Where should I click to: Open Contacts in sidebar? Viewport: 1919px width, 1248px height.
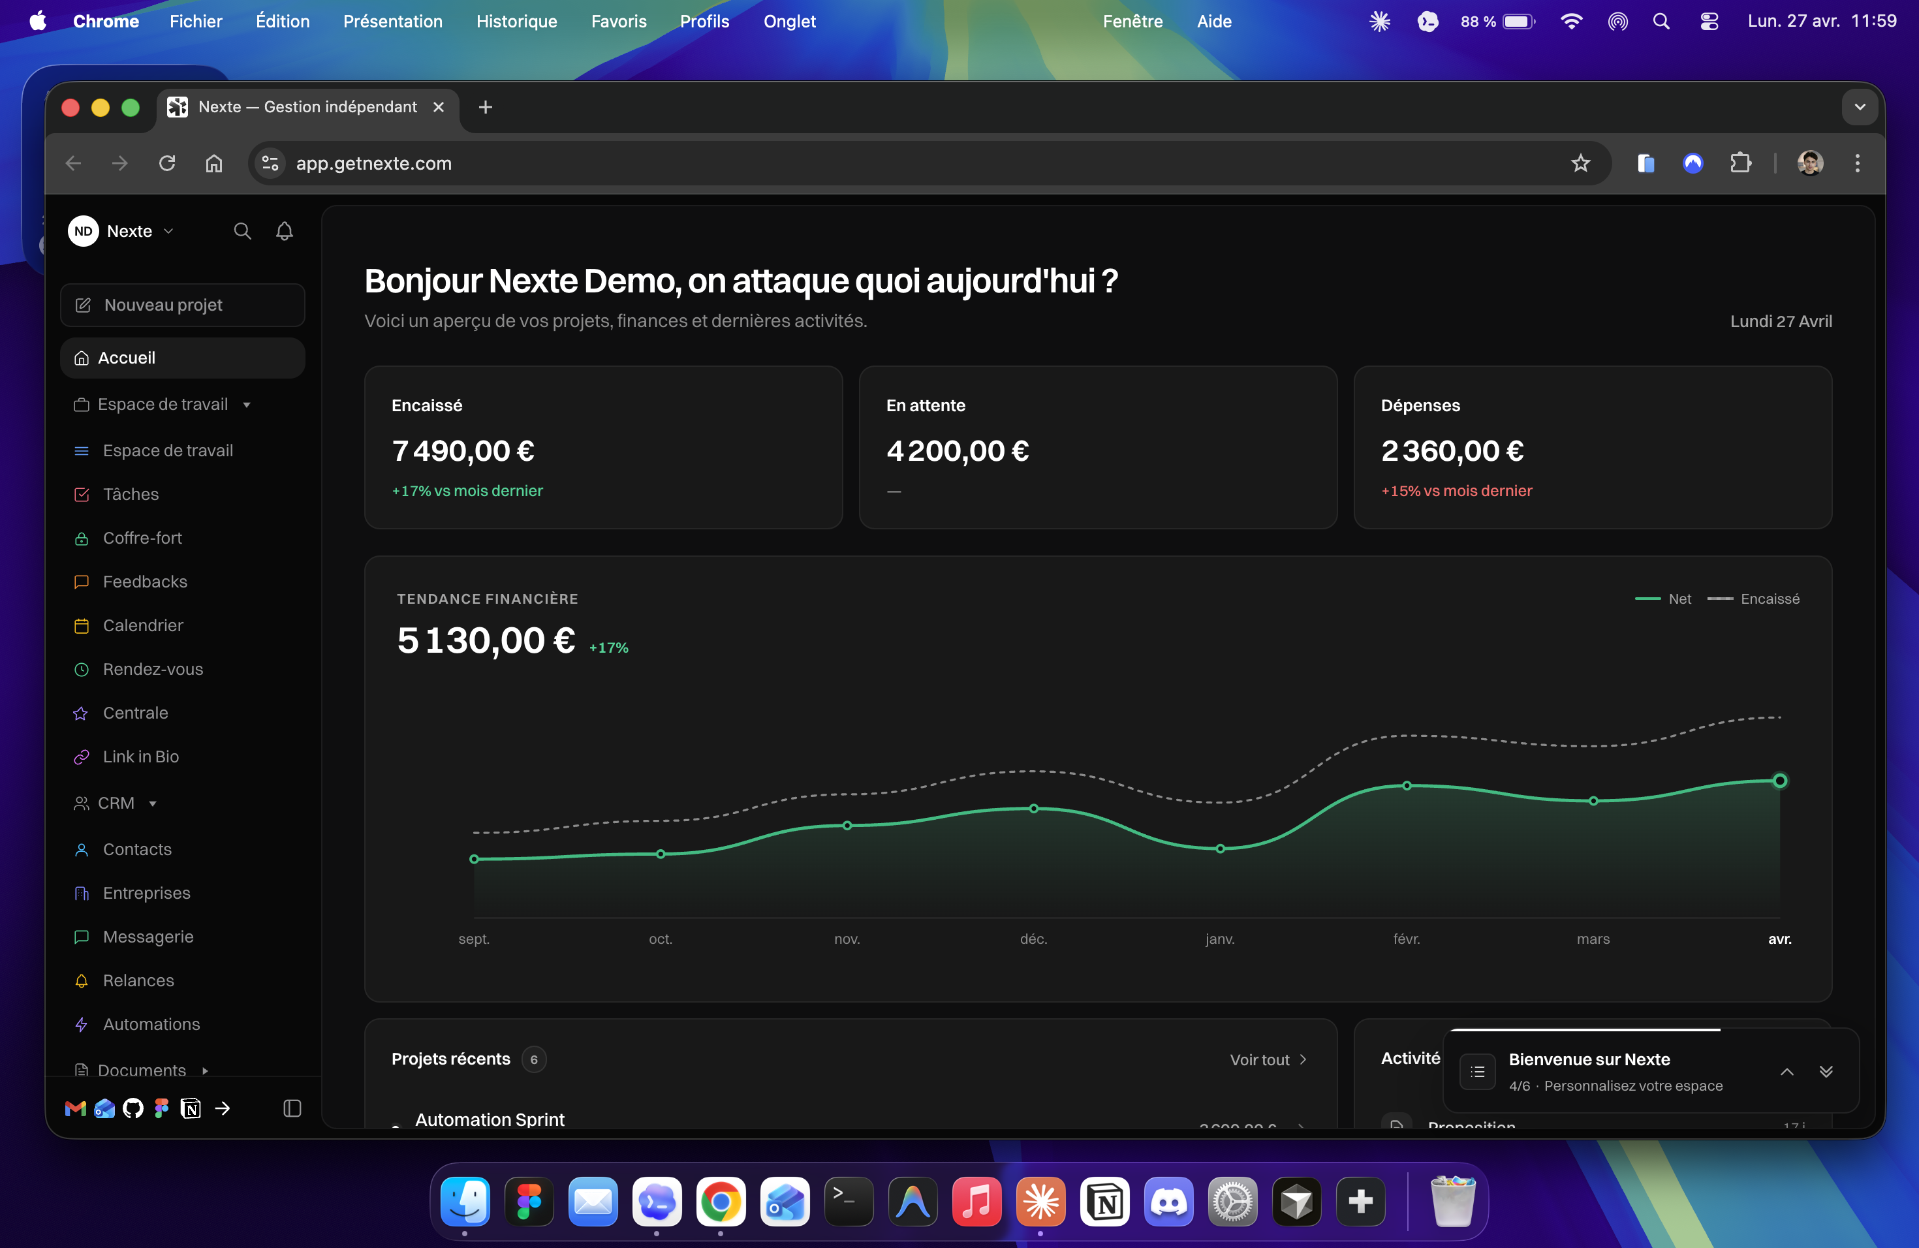[182, 850]
